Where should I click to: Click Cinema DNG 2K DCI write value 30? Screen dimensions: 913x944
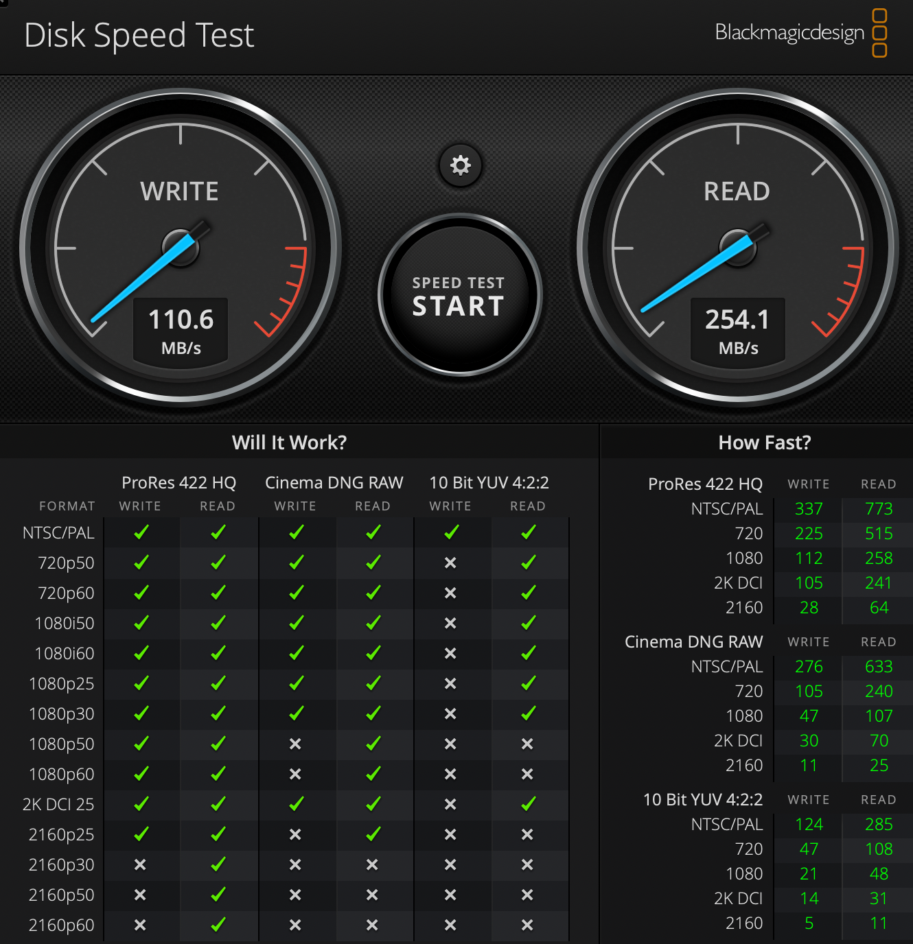pyautogui.click(x=809, y=741)
